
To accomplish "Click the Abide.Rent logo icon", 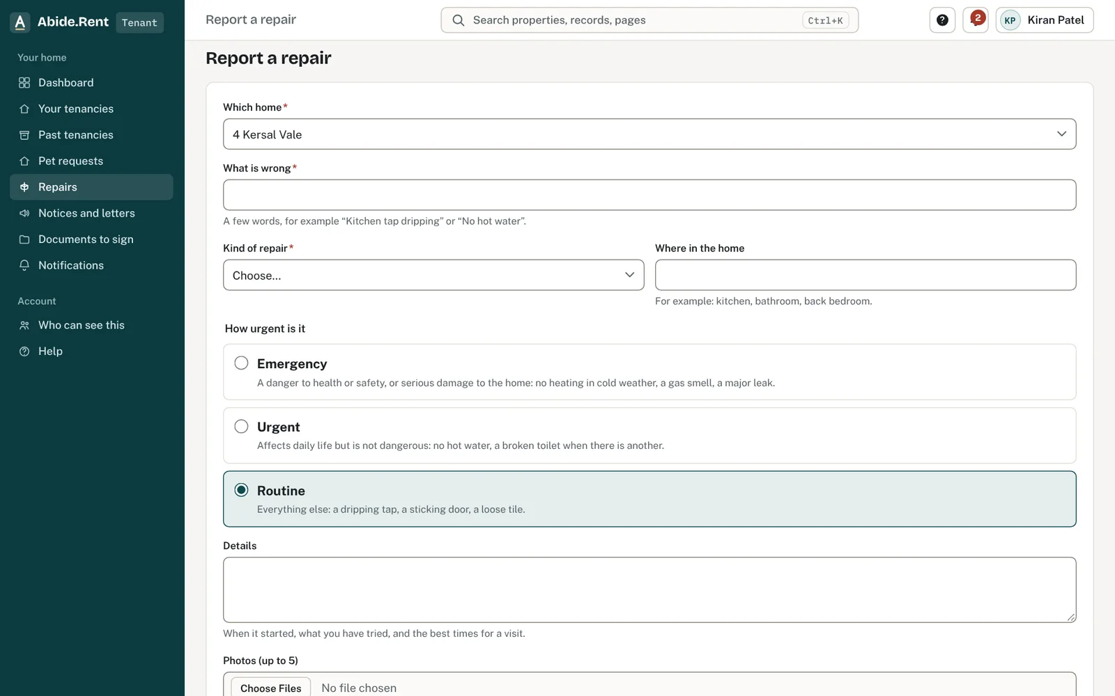I will pyautogui.click(x=20, y=22).
